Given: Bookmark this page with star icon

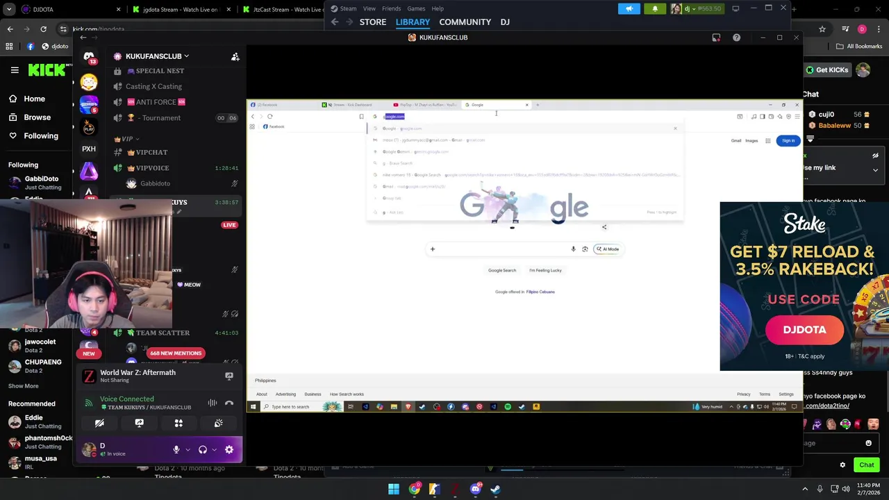Looking at the screenshot, I should (822, 29).
